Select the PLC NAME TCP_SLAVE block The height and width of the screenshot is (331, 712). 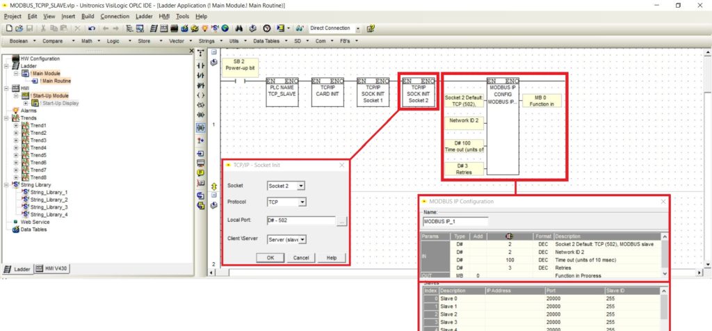[282, 92]
